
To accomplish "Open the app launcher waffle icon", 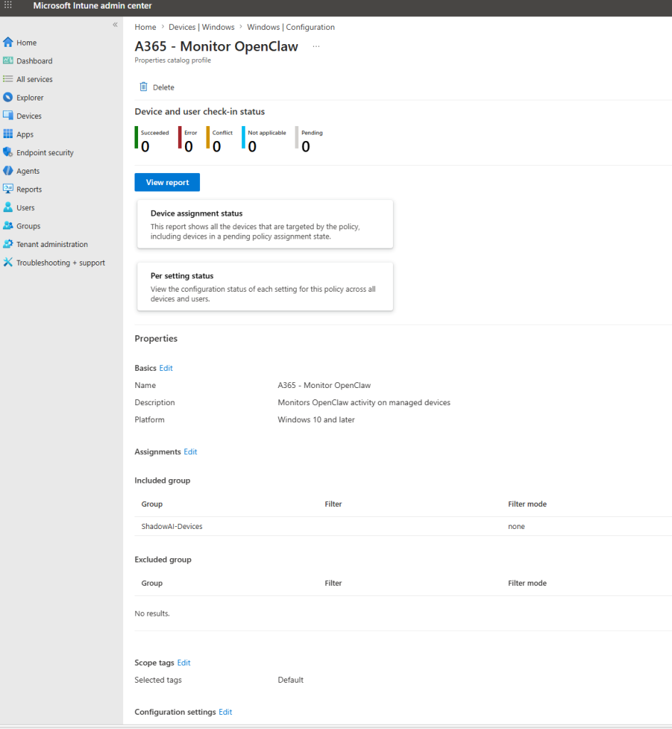I will pos(8,6).
